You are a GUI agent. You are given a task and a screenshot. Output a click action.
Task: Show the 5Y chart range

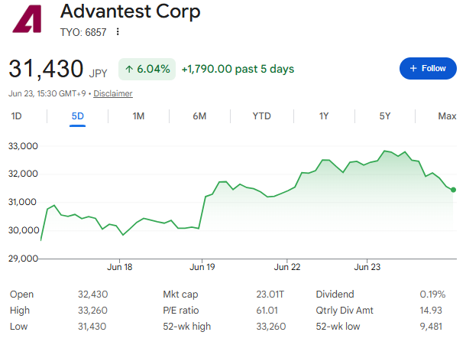tap(385, 116)
